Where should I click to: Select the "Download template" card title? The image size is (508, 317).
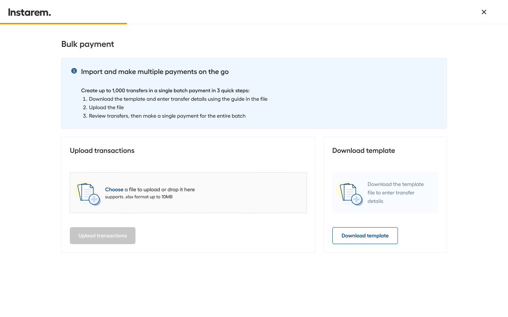pos(363,151)
